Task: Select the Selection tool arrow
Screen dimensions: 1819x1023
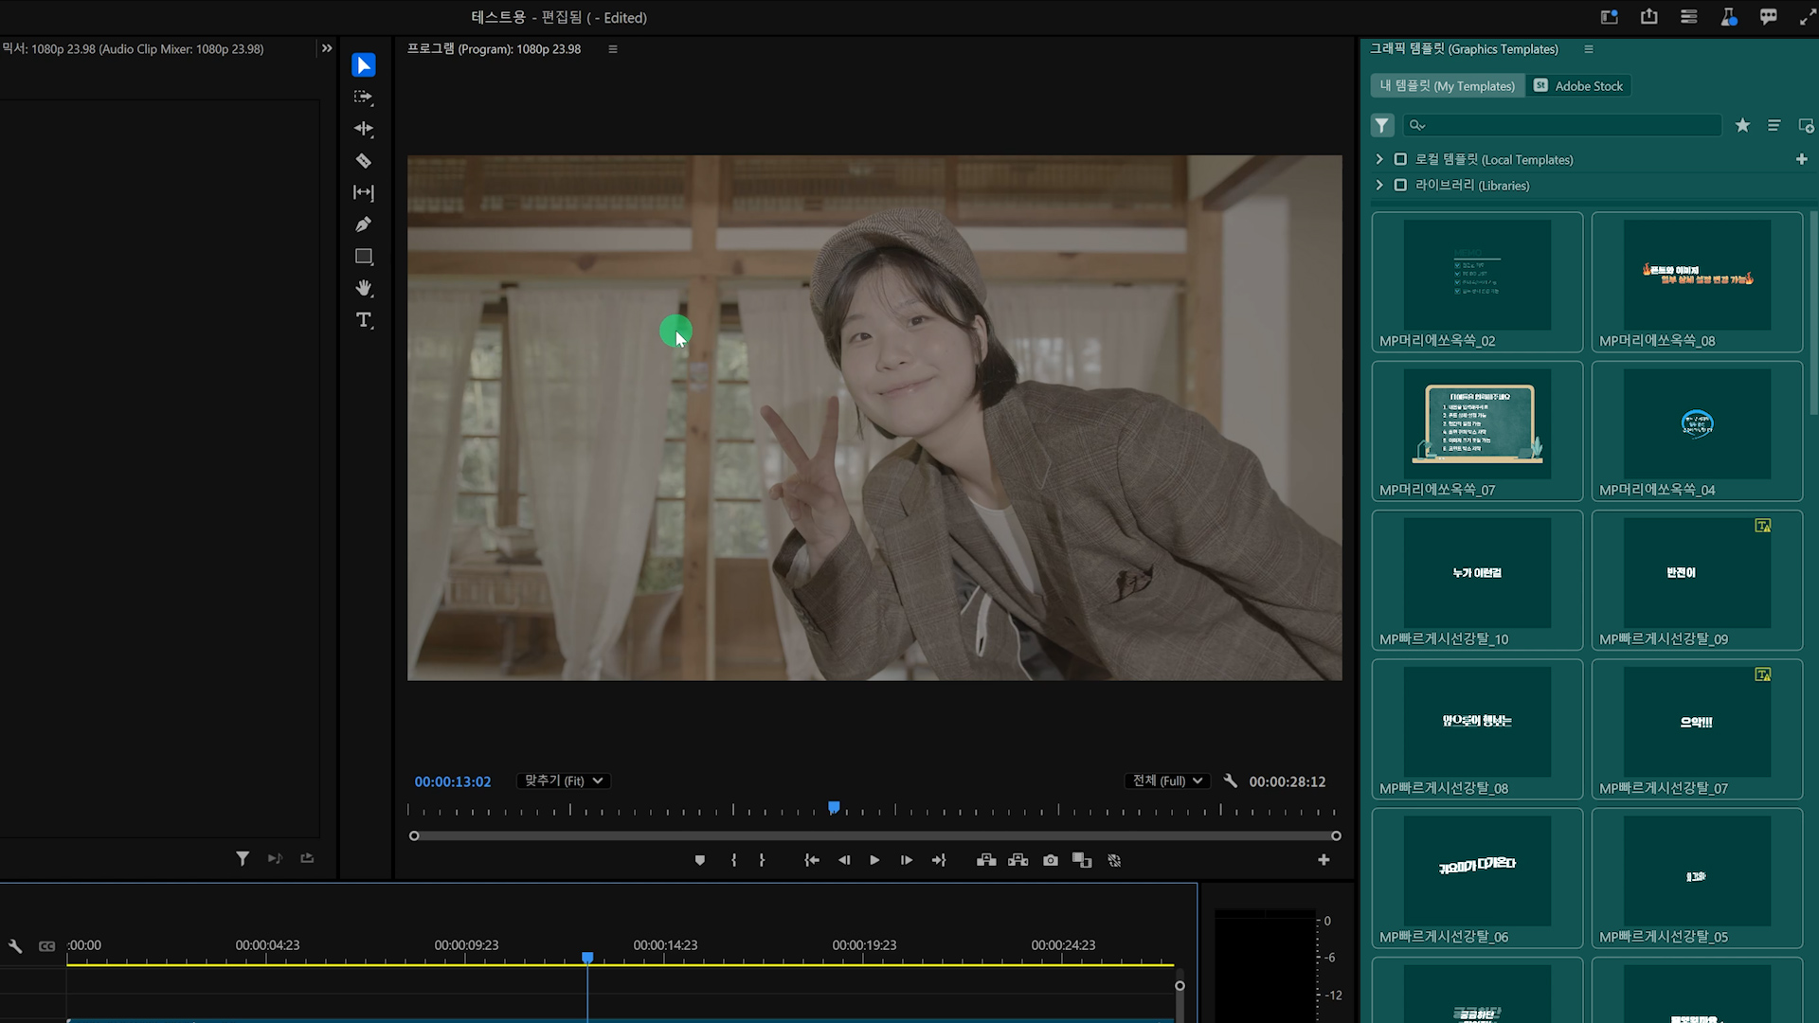Action: [x=364, y=64]
